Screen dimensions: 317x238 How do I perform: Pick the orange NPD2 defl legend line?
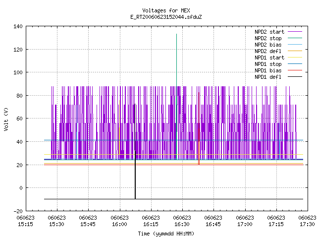pyautogui.click(x=295, y=51)
